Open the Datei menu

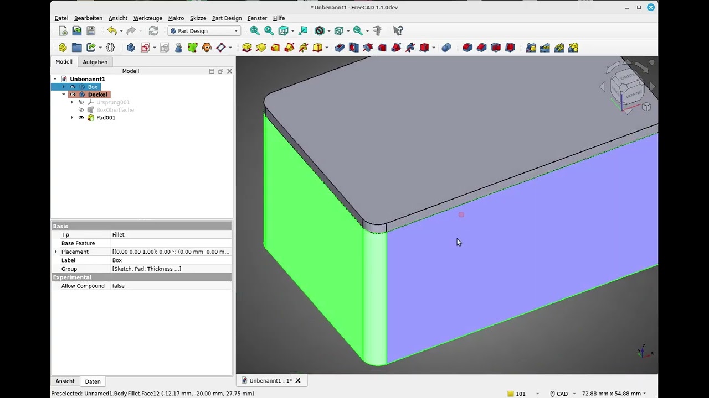[61, 18]
